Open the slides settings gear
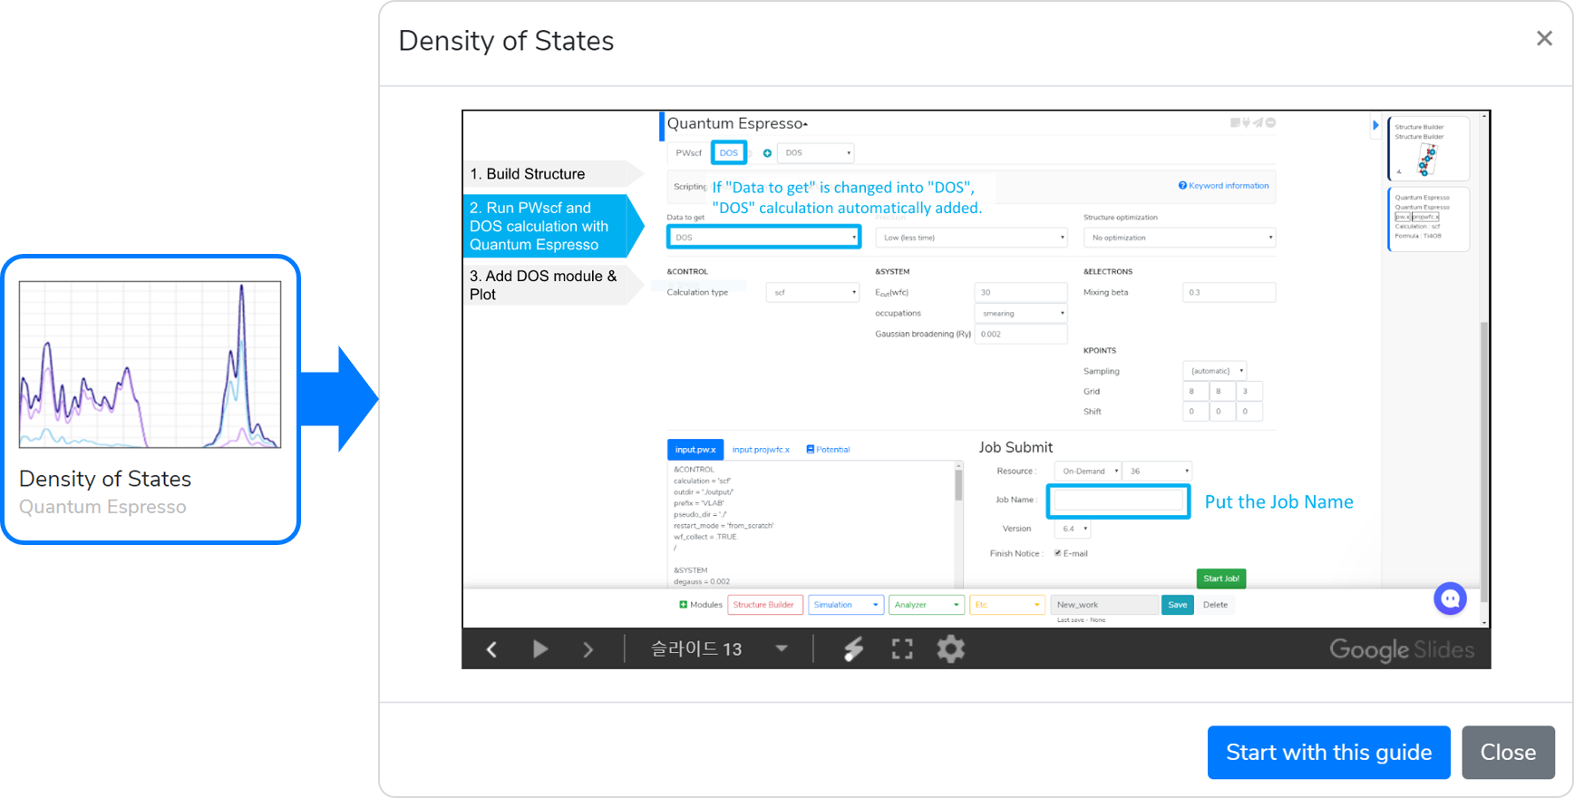The image size is (1574, 798). pyautogui.click(x=950, y=649)
